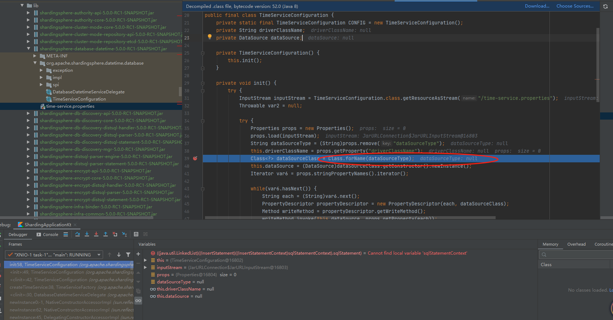Screen dimensions: 613x320
Task: Close the ShardingApplicationKt debug tab
Action: (75, 225)
